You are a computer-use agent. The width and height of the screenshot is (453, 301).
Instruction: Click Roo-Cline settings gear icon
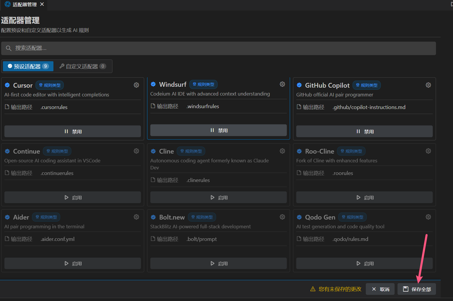pyautogui.click(x=428, y=151)
